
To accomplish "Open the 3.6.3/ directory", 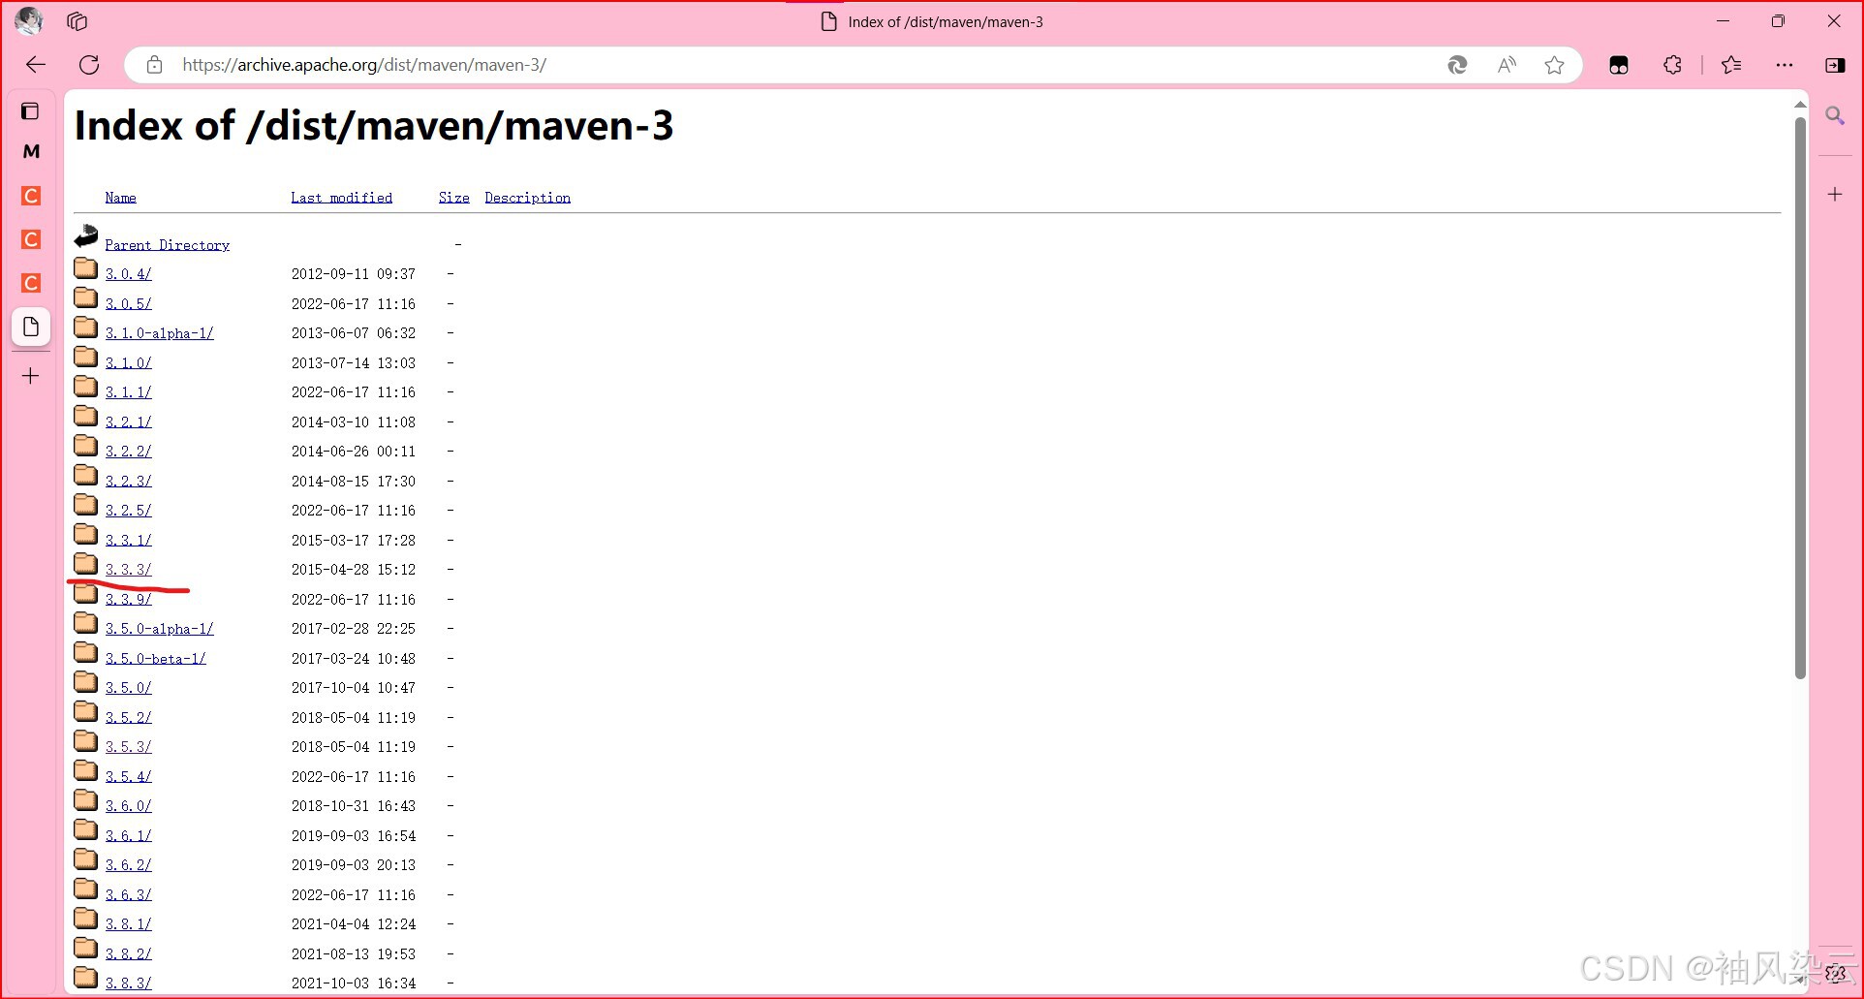I will point(129,895).
